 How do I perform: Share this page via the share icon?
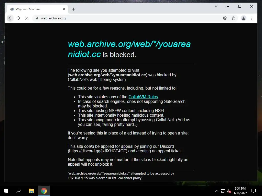225,18
